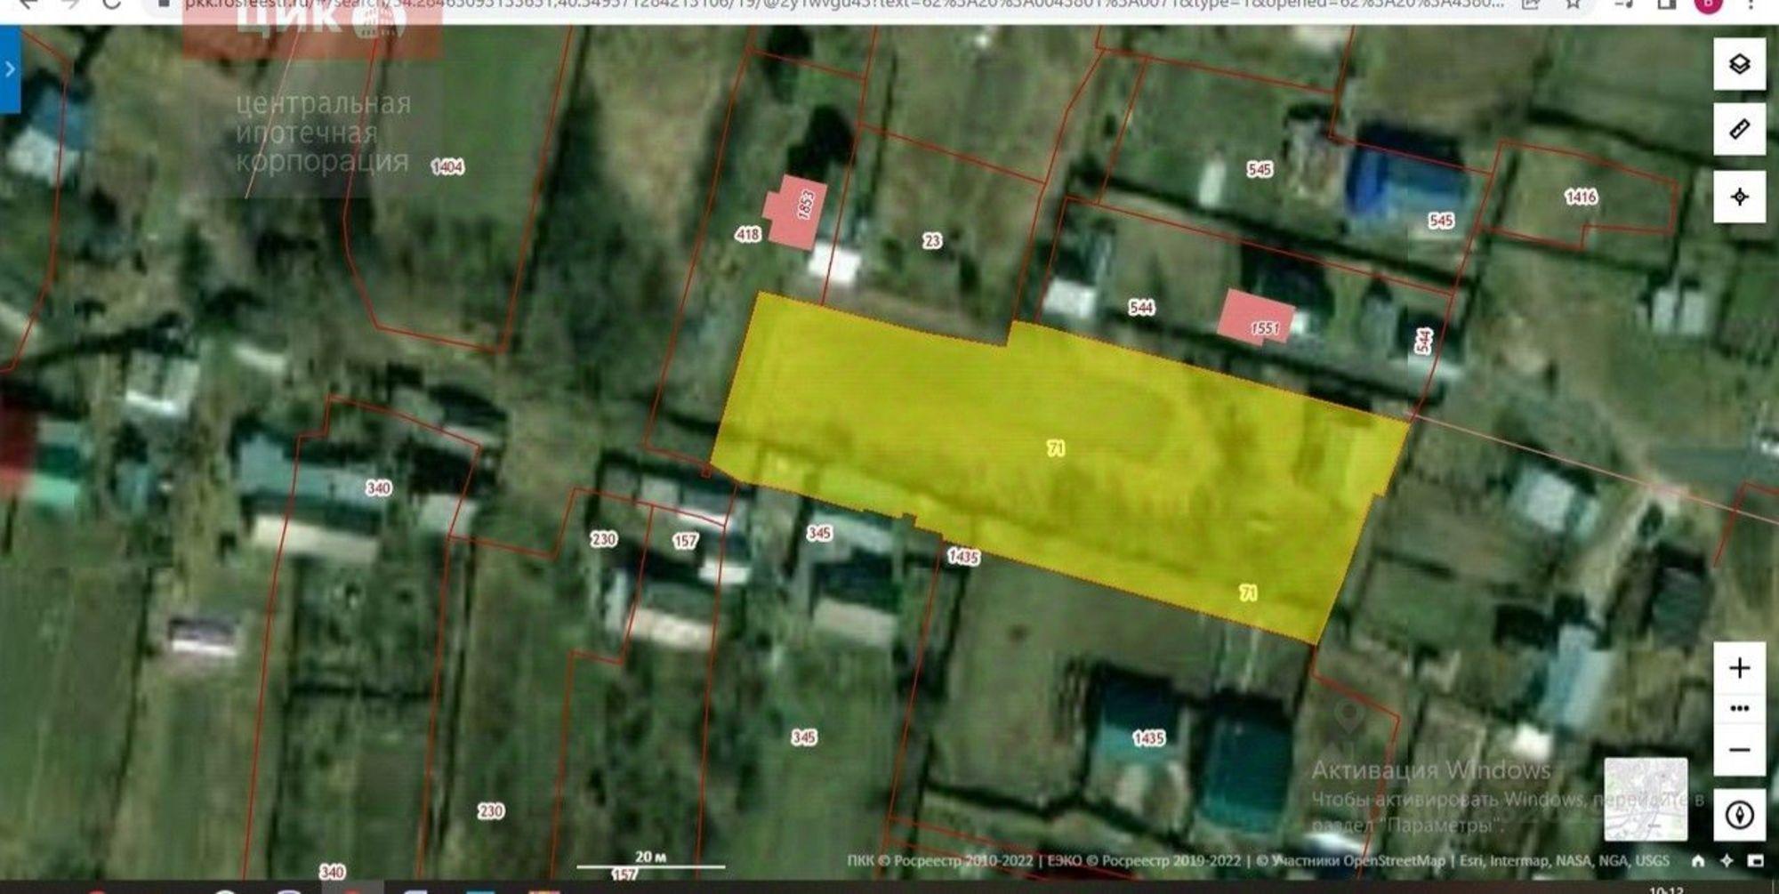
Task: Activate the crosshair locate tool
Action: (1739, 197)
